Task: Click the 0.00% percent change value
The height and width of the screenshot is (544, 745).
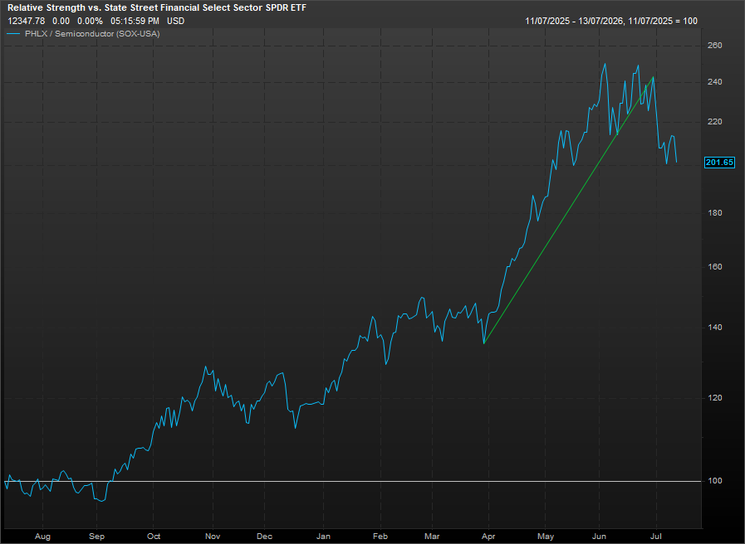Action: (90, 22)
